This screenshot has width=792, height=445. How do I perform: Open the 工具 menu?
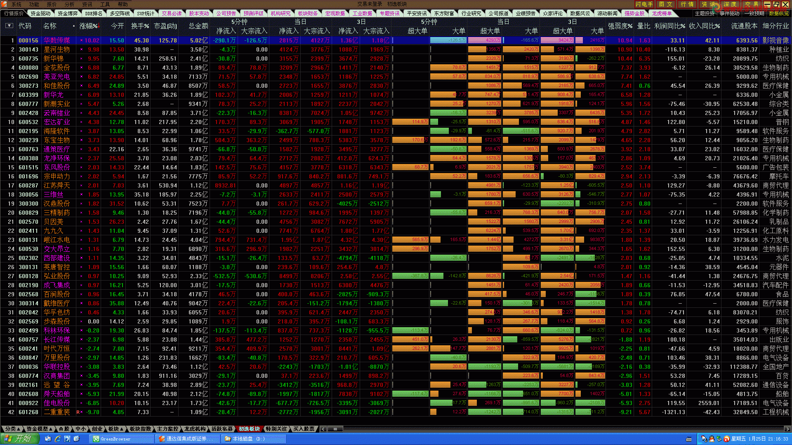[x=105, y=4]
